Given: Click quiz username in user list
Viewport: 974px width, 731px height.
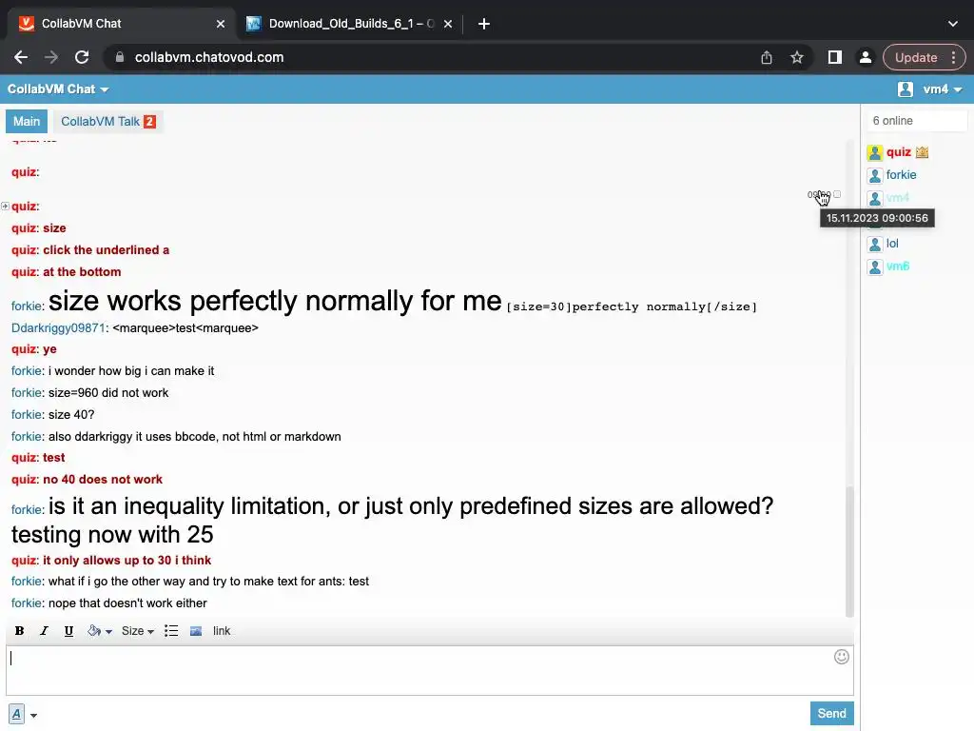Looking at the screenshot, I should coord(898,152).
